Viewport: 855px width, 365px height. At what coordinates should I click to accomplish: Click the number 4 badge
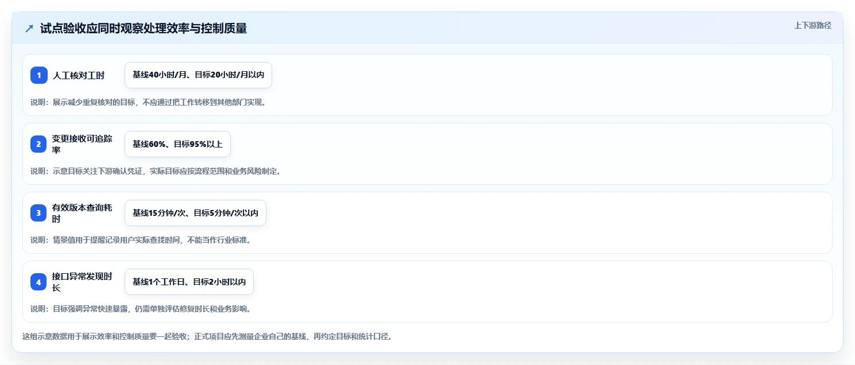[39, 282]
